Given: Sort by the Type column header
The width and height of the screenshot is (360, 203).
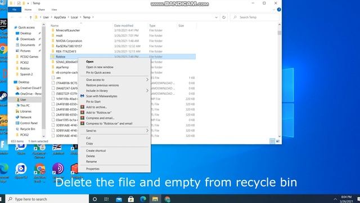Looking at the screenshot, I should 152,25.
